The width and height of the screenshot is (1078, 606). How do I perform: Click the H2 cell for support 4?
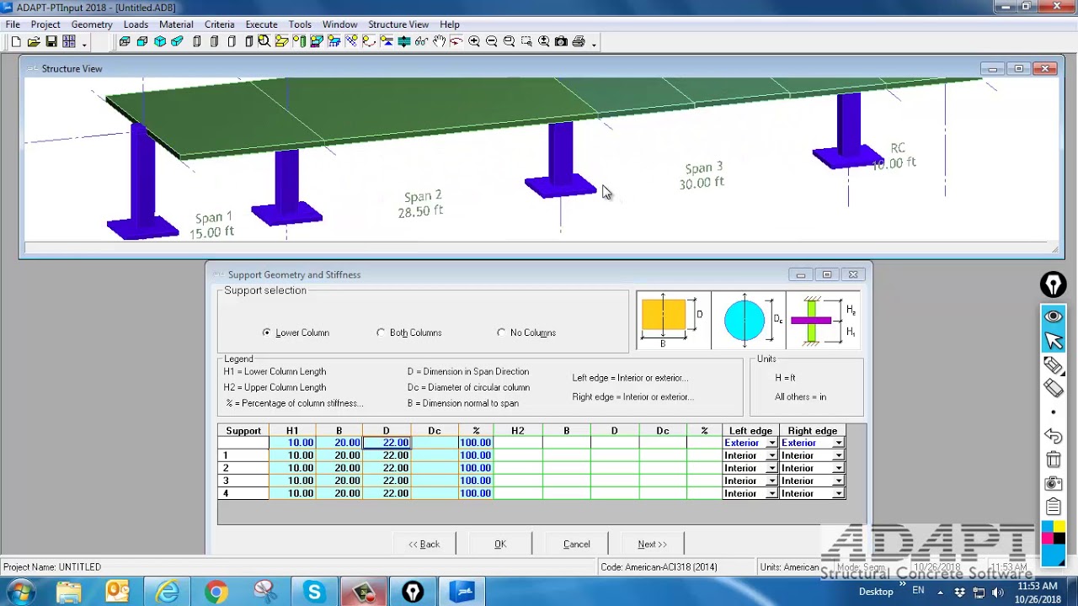pyautogui.click(x=517, y=493)
